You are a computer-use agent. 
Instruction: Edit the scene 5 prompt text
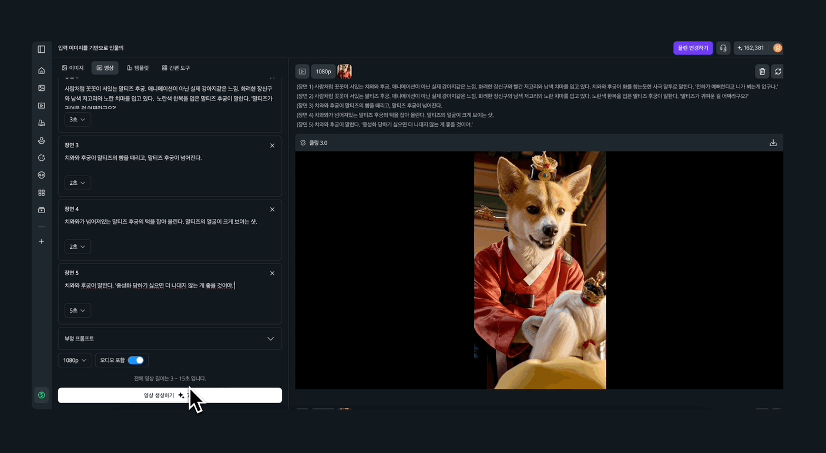[x=150, y=286]
